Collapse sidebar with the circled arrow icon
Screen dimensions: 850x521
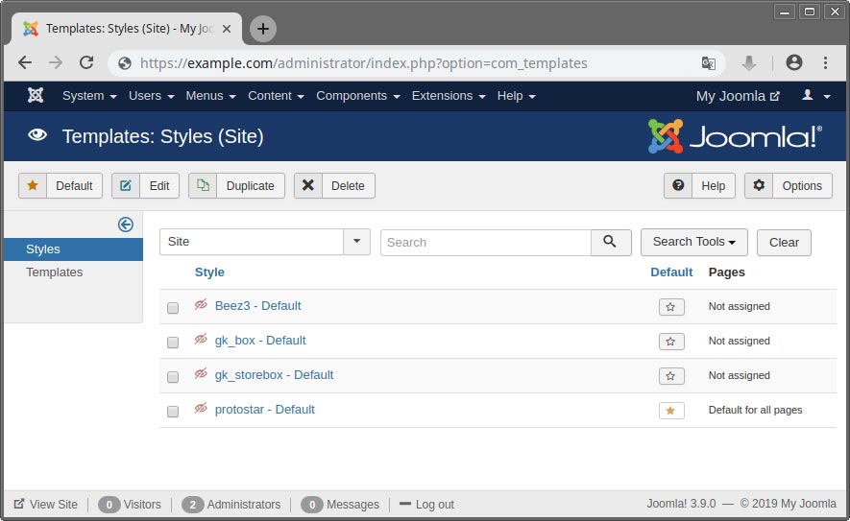pos(126,225)
